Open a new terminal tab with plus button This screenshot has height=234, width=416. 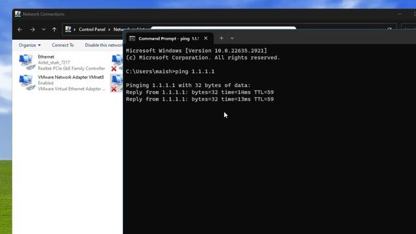point(221,38)
